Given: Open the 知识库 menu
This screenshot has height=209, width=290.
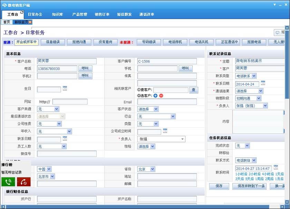Looking at the screenshot, I should point(57,14).
